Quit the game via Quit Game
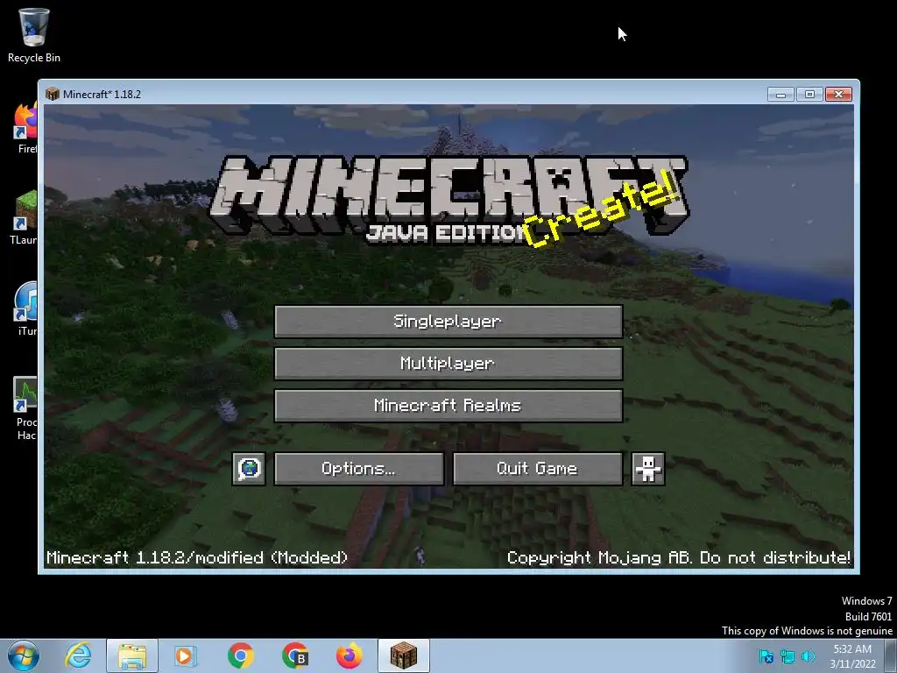The image size is (897, 673). pos(538,469)
